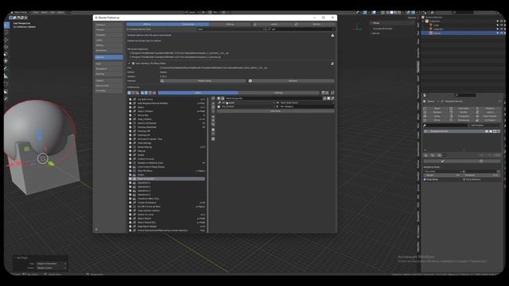Open the Preferences hamburger menu icon
Viewport: 509px width, 286px height.
(96, 230)
